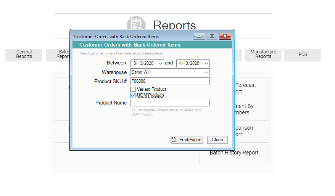Enable the Variant Product checkbox

pos(133,89)
